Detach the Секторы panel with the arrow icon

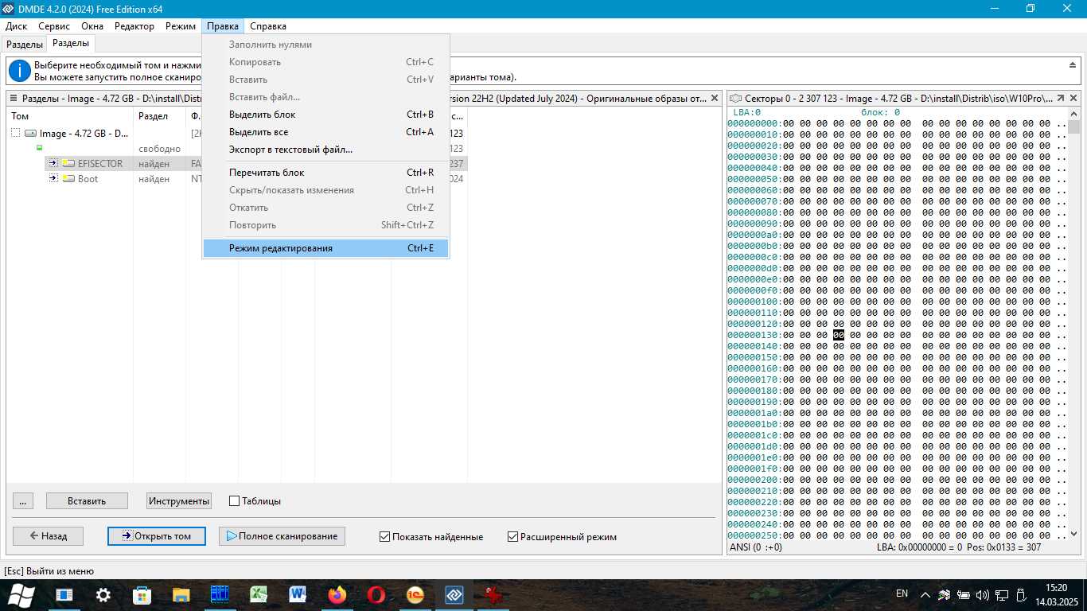1060,99
